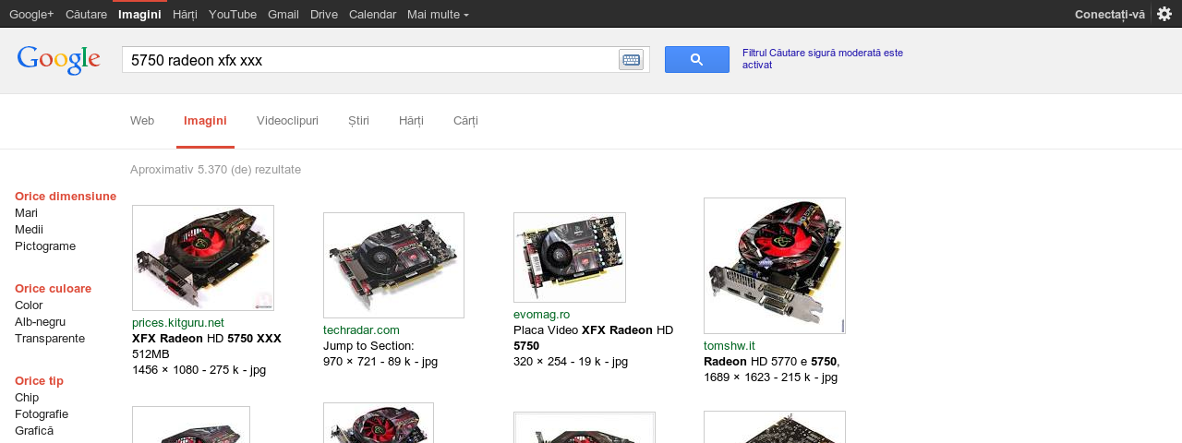Select Imagini in the top black bar
The width and height of the screenshot is (1182, 443).
tap(139, 14)
